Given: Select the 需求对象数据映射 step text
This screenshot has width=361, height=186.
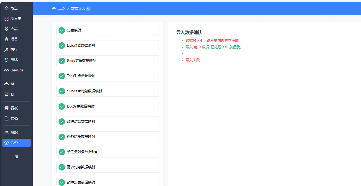Looking at the screenshot, I should coord(81,167).
